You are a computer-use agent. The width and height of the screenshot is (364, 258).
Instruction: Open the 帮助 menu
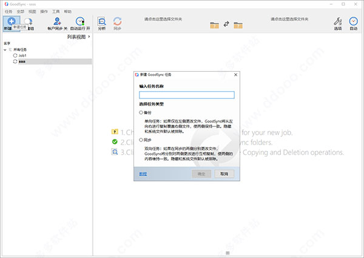pos(68,12)
